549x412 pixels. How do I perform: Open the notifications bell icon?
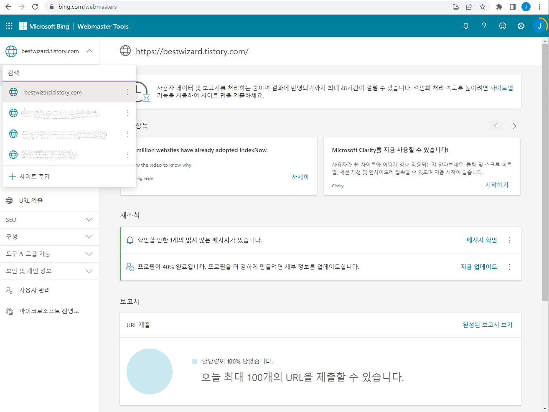[x=466, y=25]
